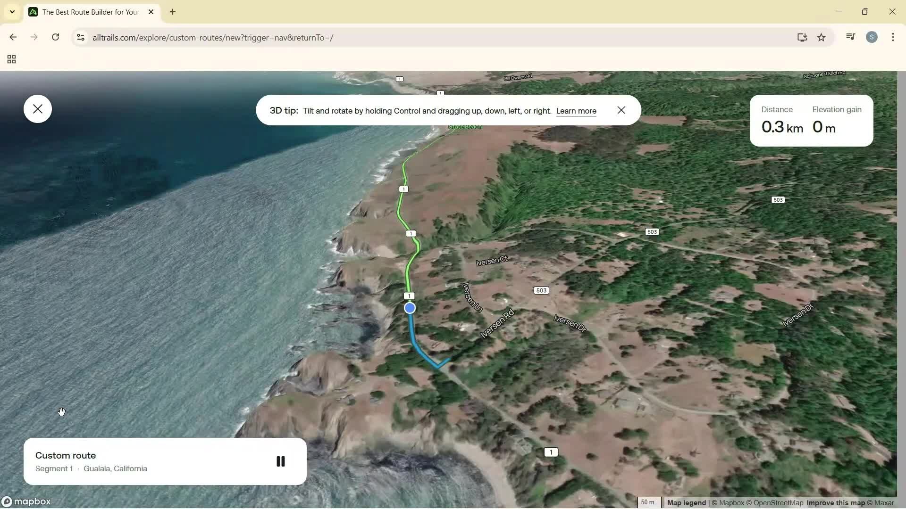Open a new browser tab
This screenshot has height=509, width=906.
pos(173,12)
